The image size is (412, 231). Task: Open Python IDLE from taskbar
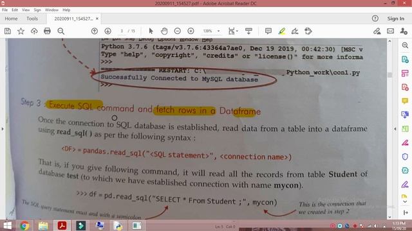click(x=118, y=225)
